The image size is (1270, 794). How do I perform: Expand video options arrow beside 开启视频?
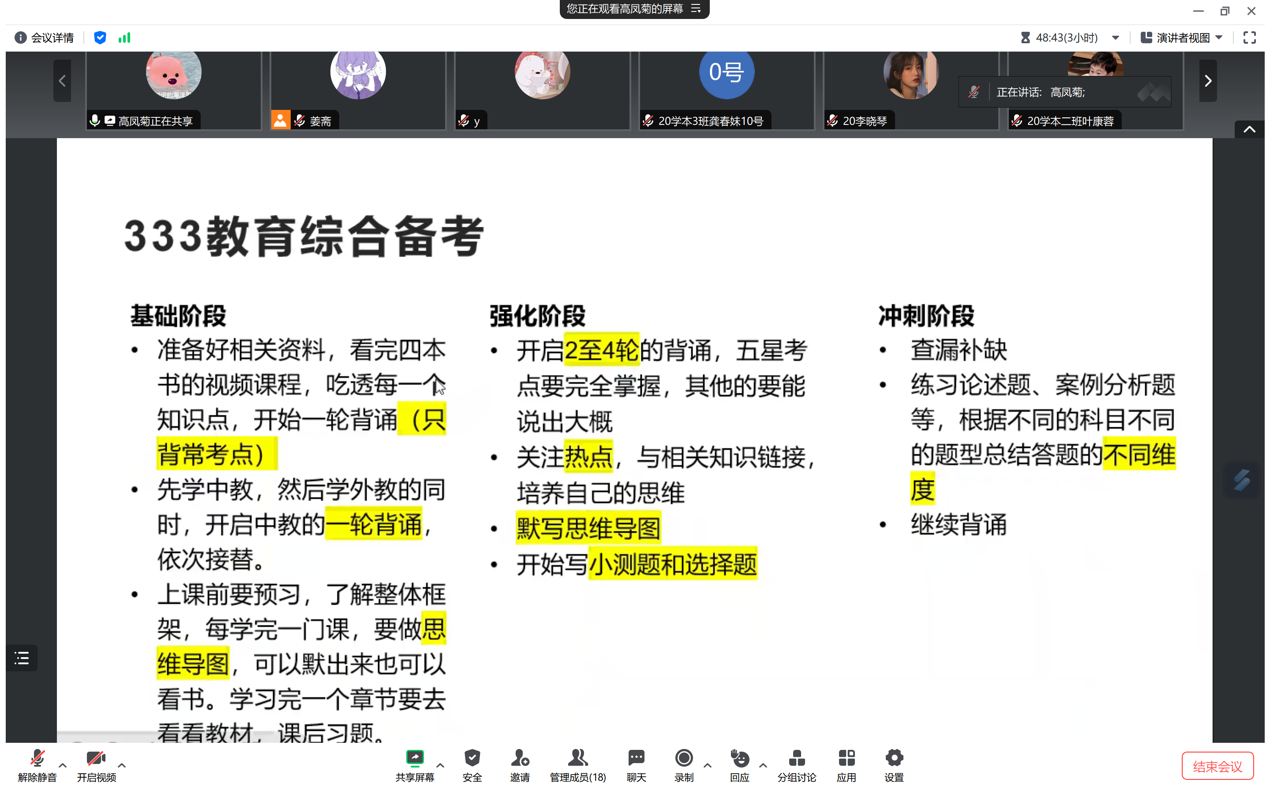(x=122, y=765)
